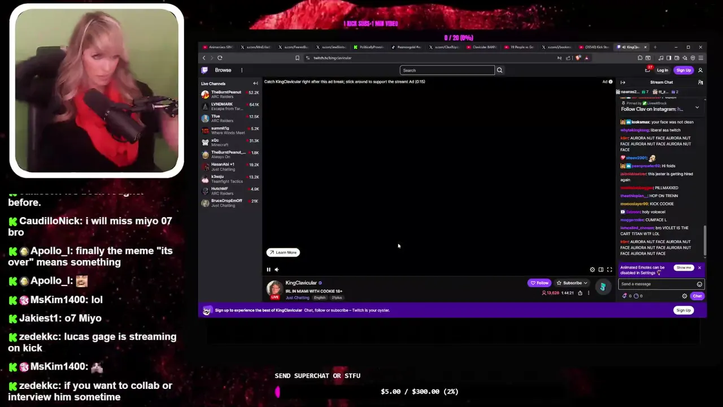Open the BruceDropEmOff channel
The image size is (723, 407).
click(230, 202)
